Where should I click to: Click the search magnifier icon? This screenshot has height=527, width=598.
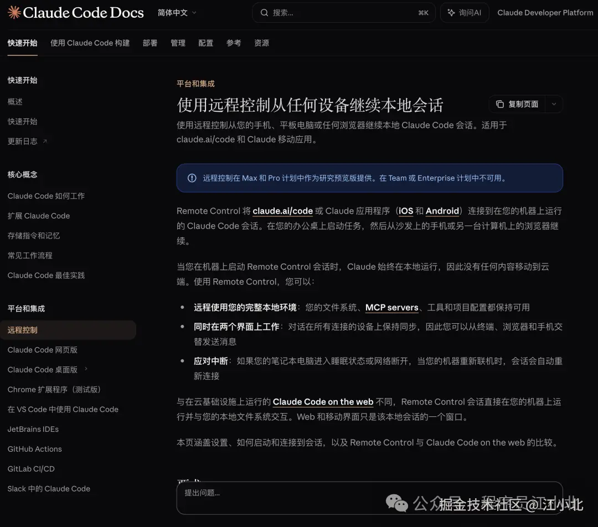click(264, 13)
